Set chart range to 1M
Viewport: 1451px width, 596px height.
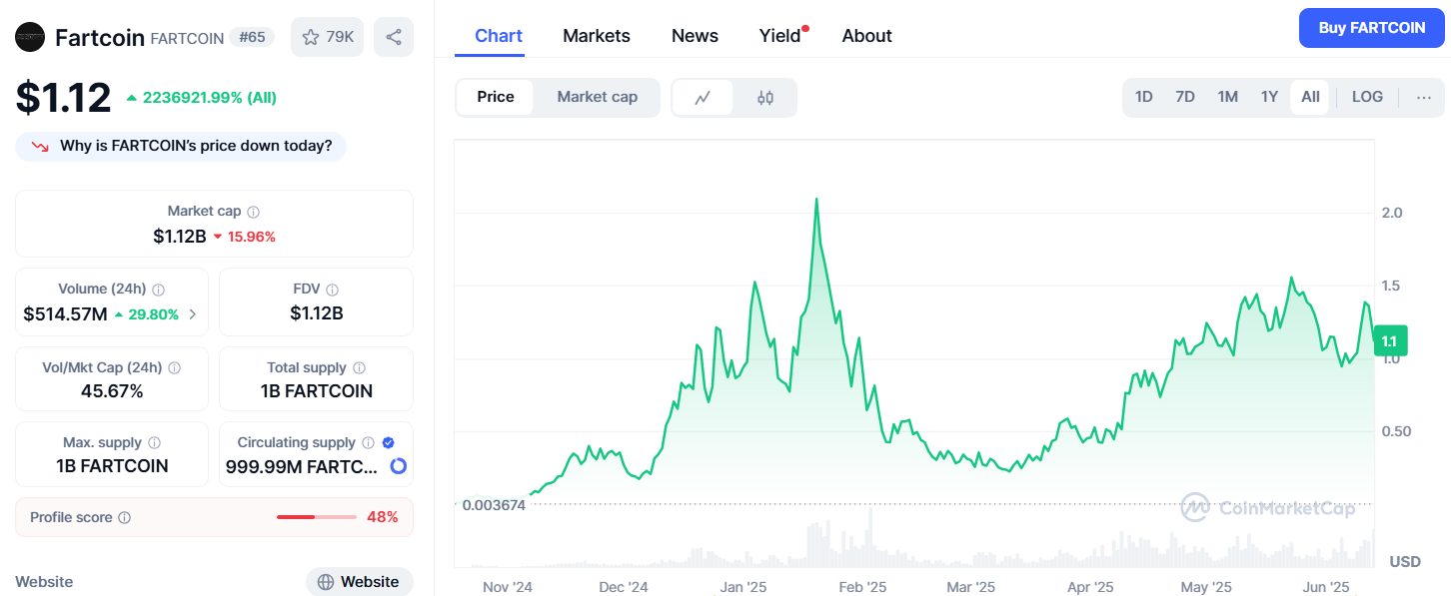click(1228, 97)
